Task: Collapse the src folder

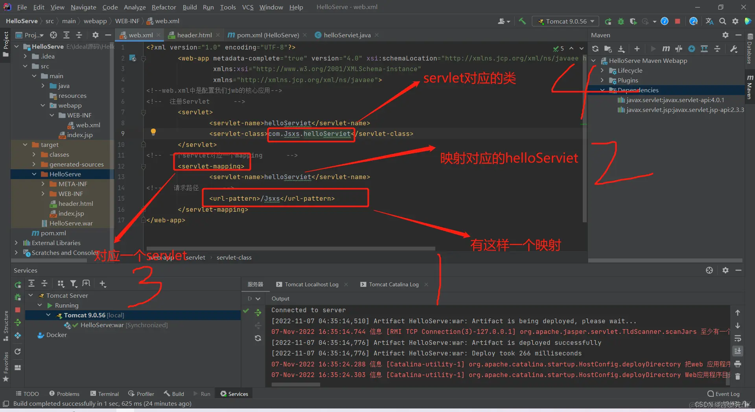Action: pyautogui.click(x=25, y=66)
